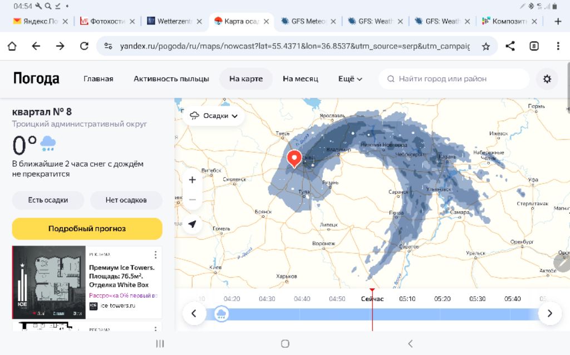Open browser three-dot menu
The width and height of the screenshot is (570, 355).
pyautogui.click(x=558, y=46)
